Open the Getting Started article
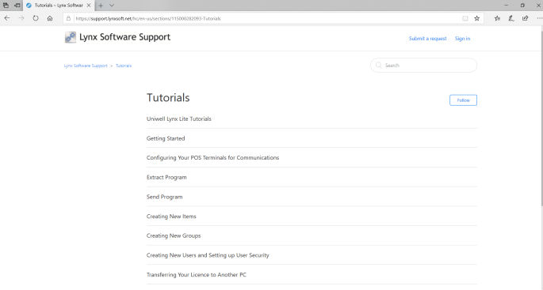Viewport: 543px width, 290px height. [x=166, y=138]
